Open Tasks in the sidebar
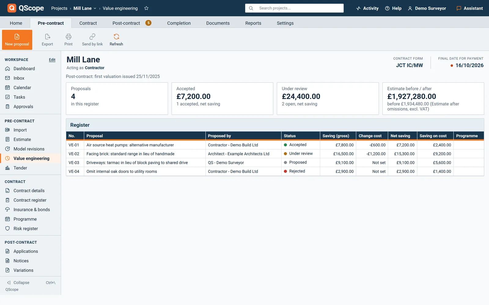Image resolution: width=489 pixels, height=305 pixels. point(31,97)
